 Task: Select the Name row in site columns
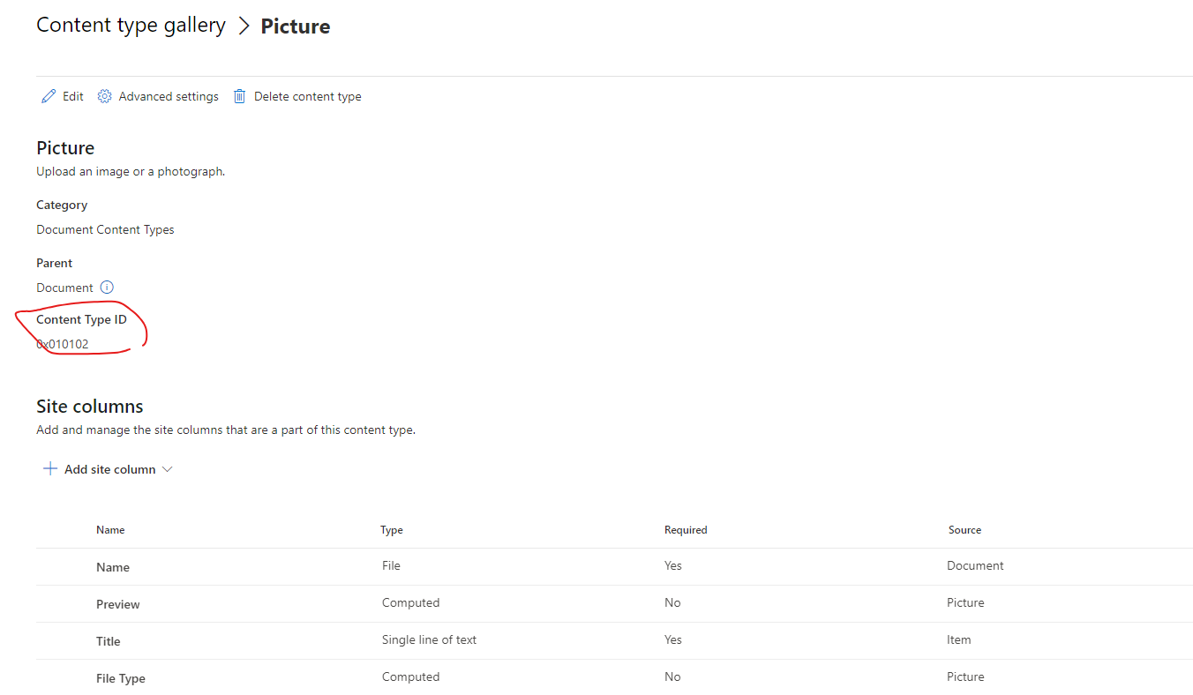tap(112, 566)
